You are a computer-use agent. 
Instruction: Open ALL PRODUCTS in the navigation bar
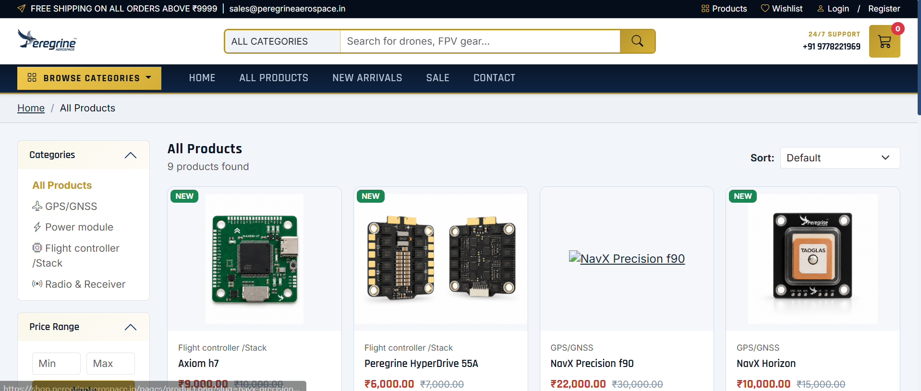pos(274,78)
